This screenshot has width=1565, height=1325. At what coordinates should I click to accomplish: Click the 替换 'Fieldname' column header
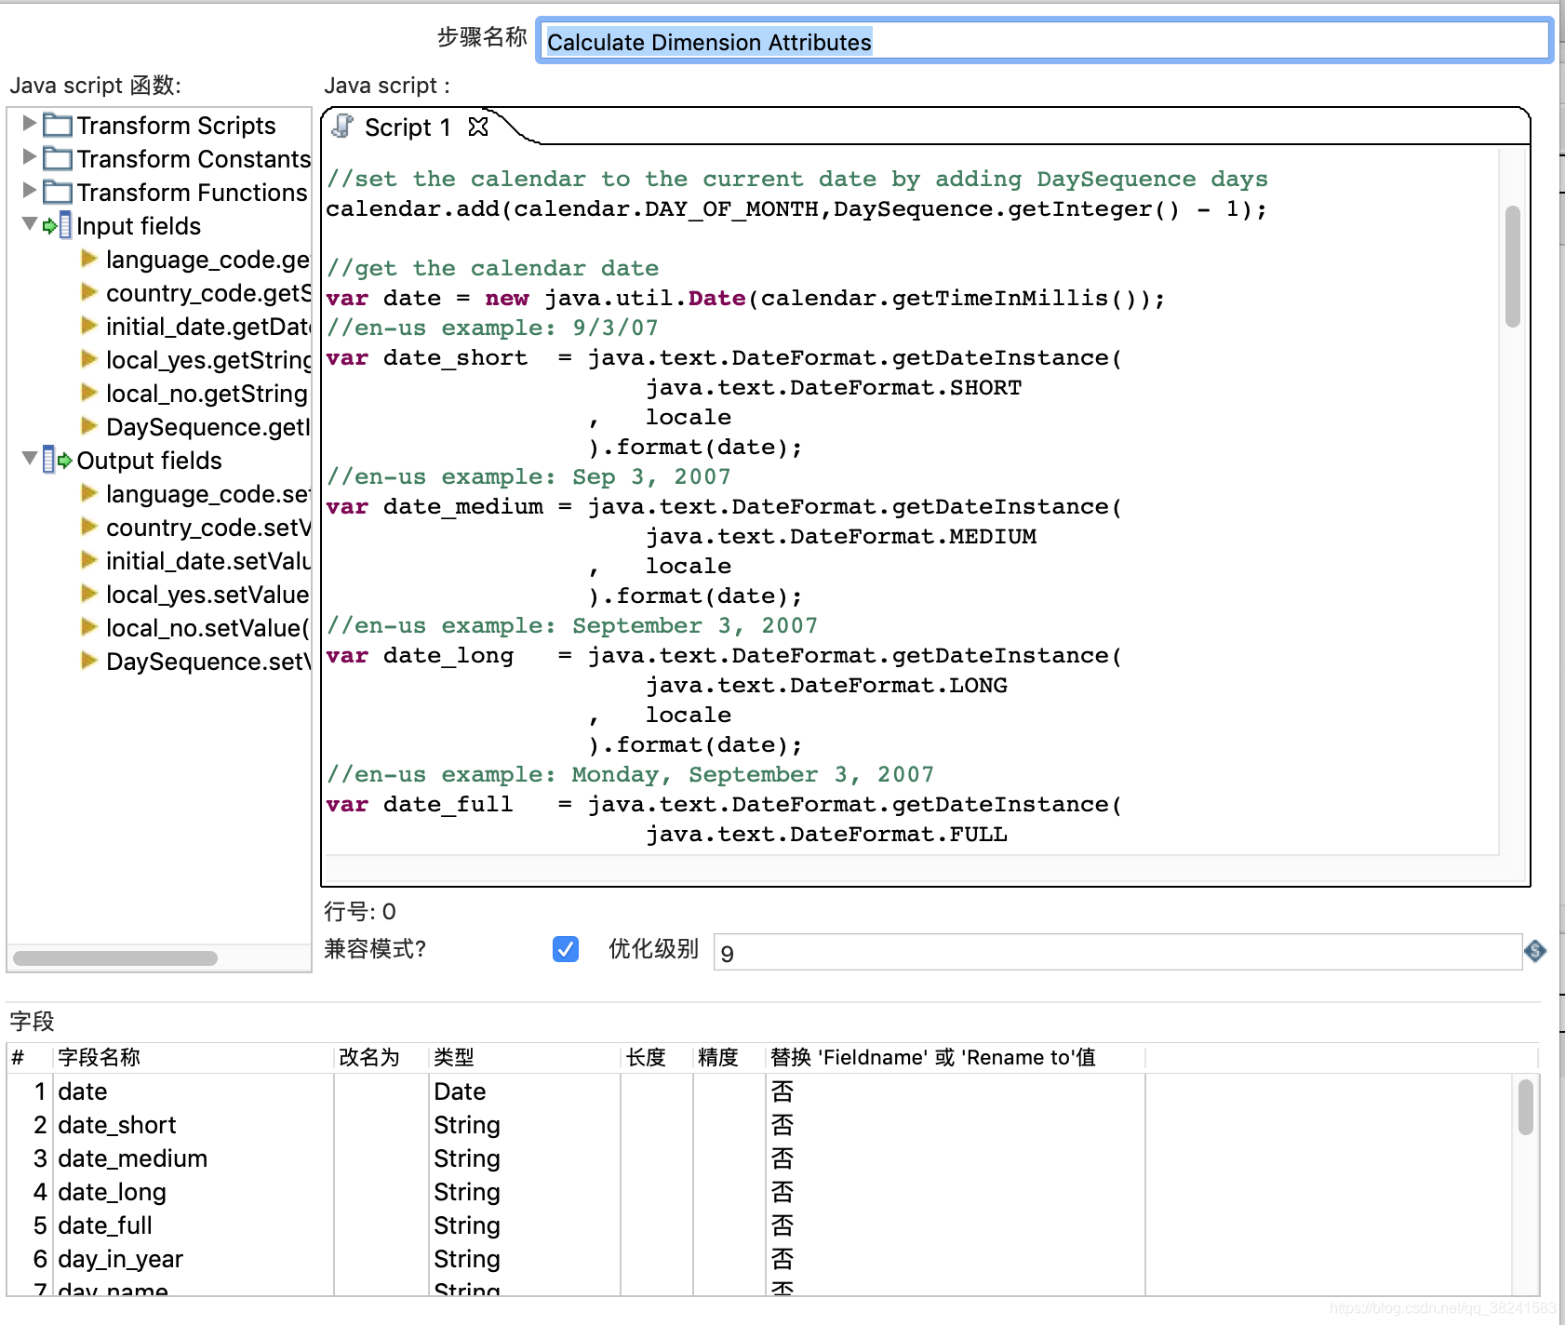(956, 1057)
